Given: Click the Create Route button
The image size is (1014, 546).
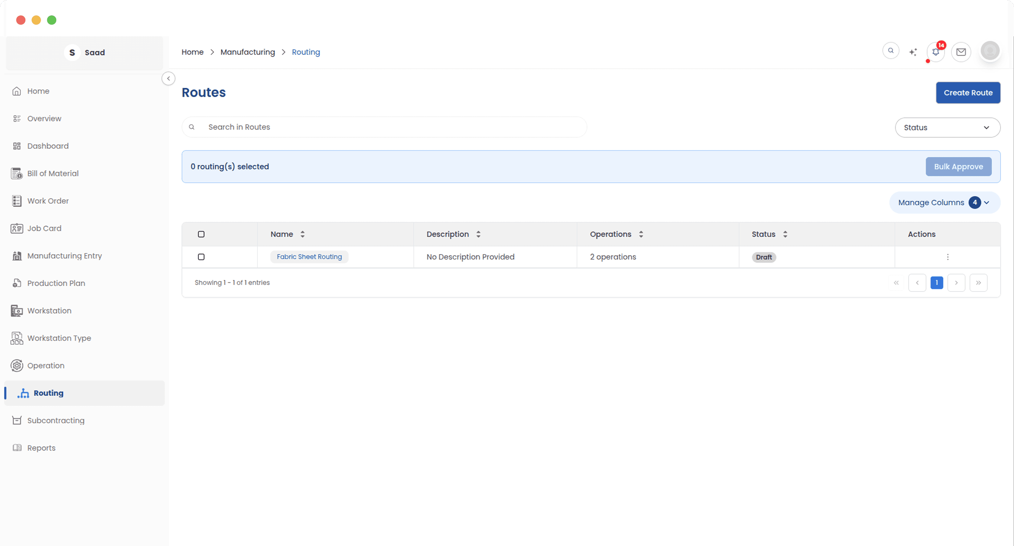Looking at the screenshot, I should click(968, 93).
